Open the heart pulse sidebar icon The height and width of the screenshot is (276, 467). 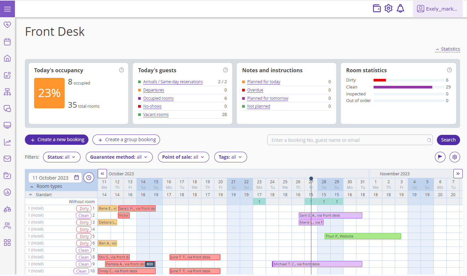click(7, 25)
